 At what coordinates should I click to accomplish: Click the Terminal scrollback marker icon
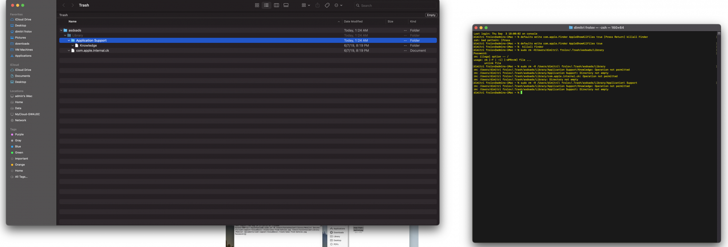pyautogui.click(x=719, y=33)
